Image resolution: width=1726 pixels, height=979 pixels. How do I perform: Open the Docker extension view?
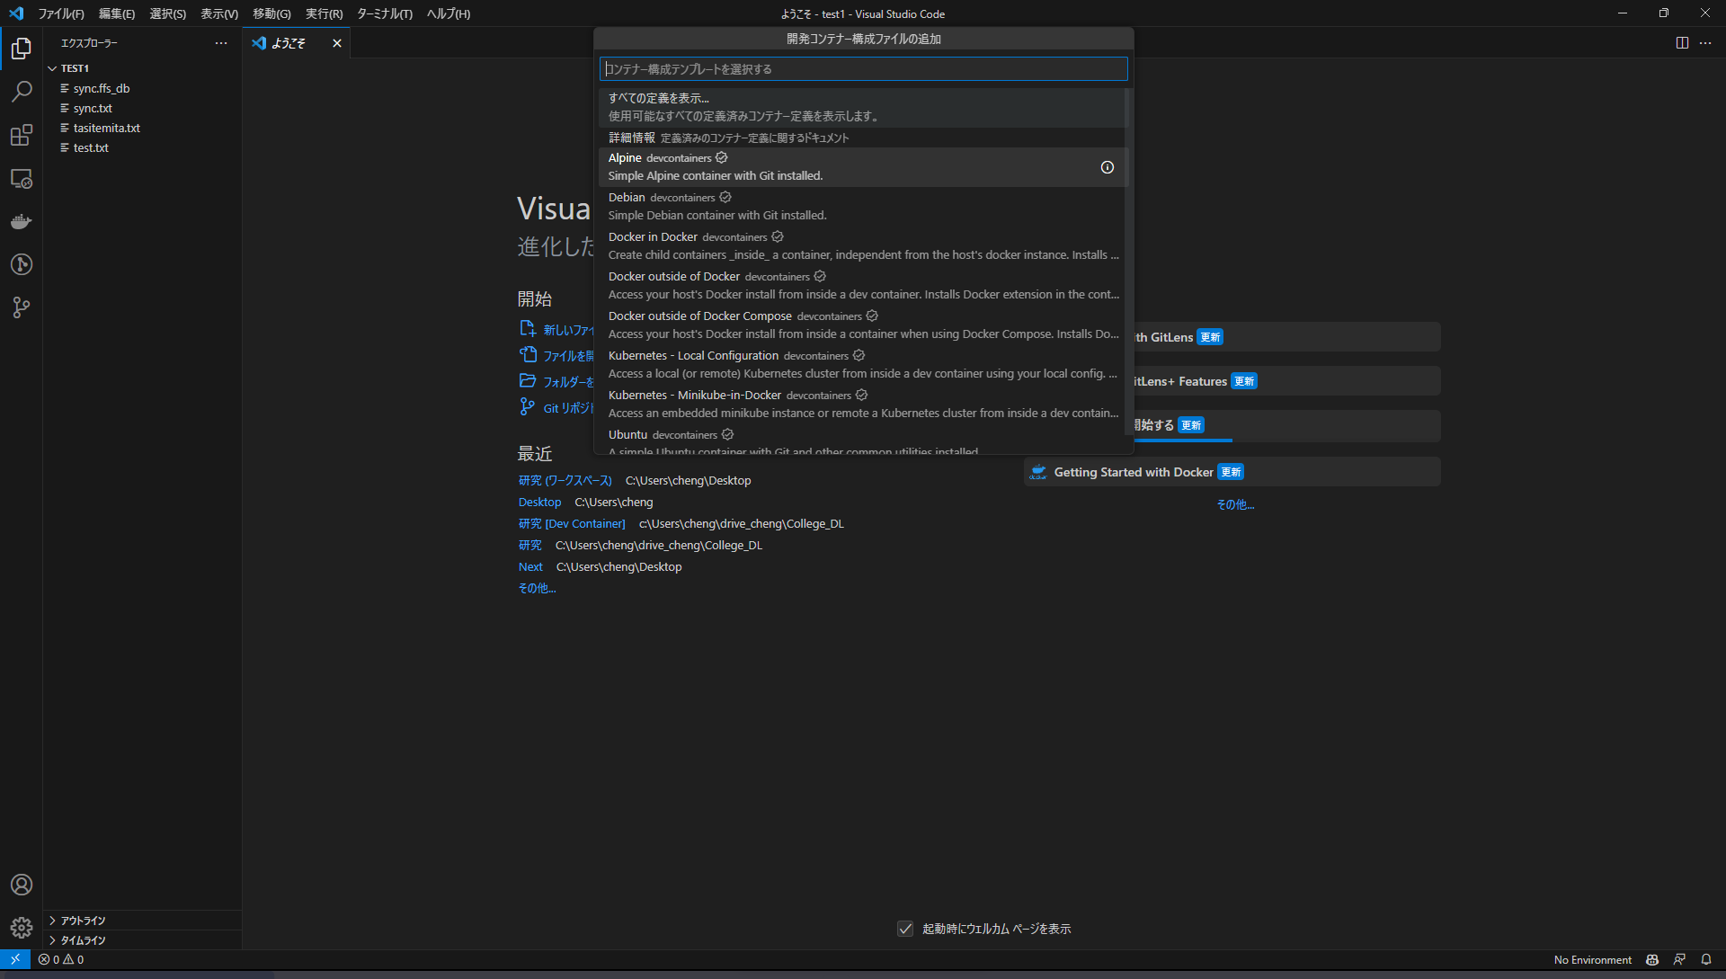[x=22, y=222]
